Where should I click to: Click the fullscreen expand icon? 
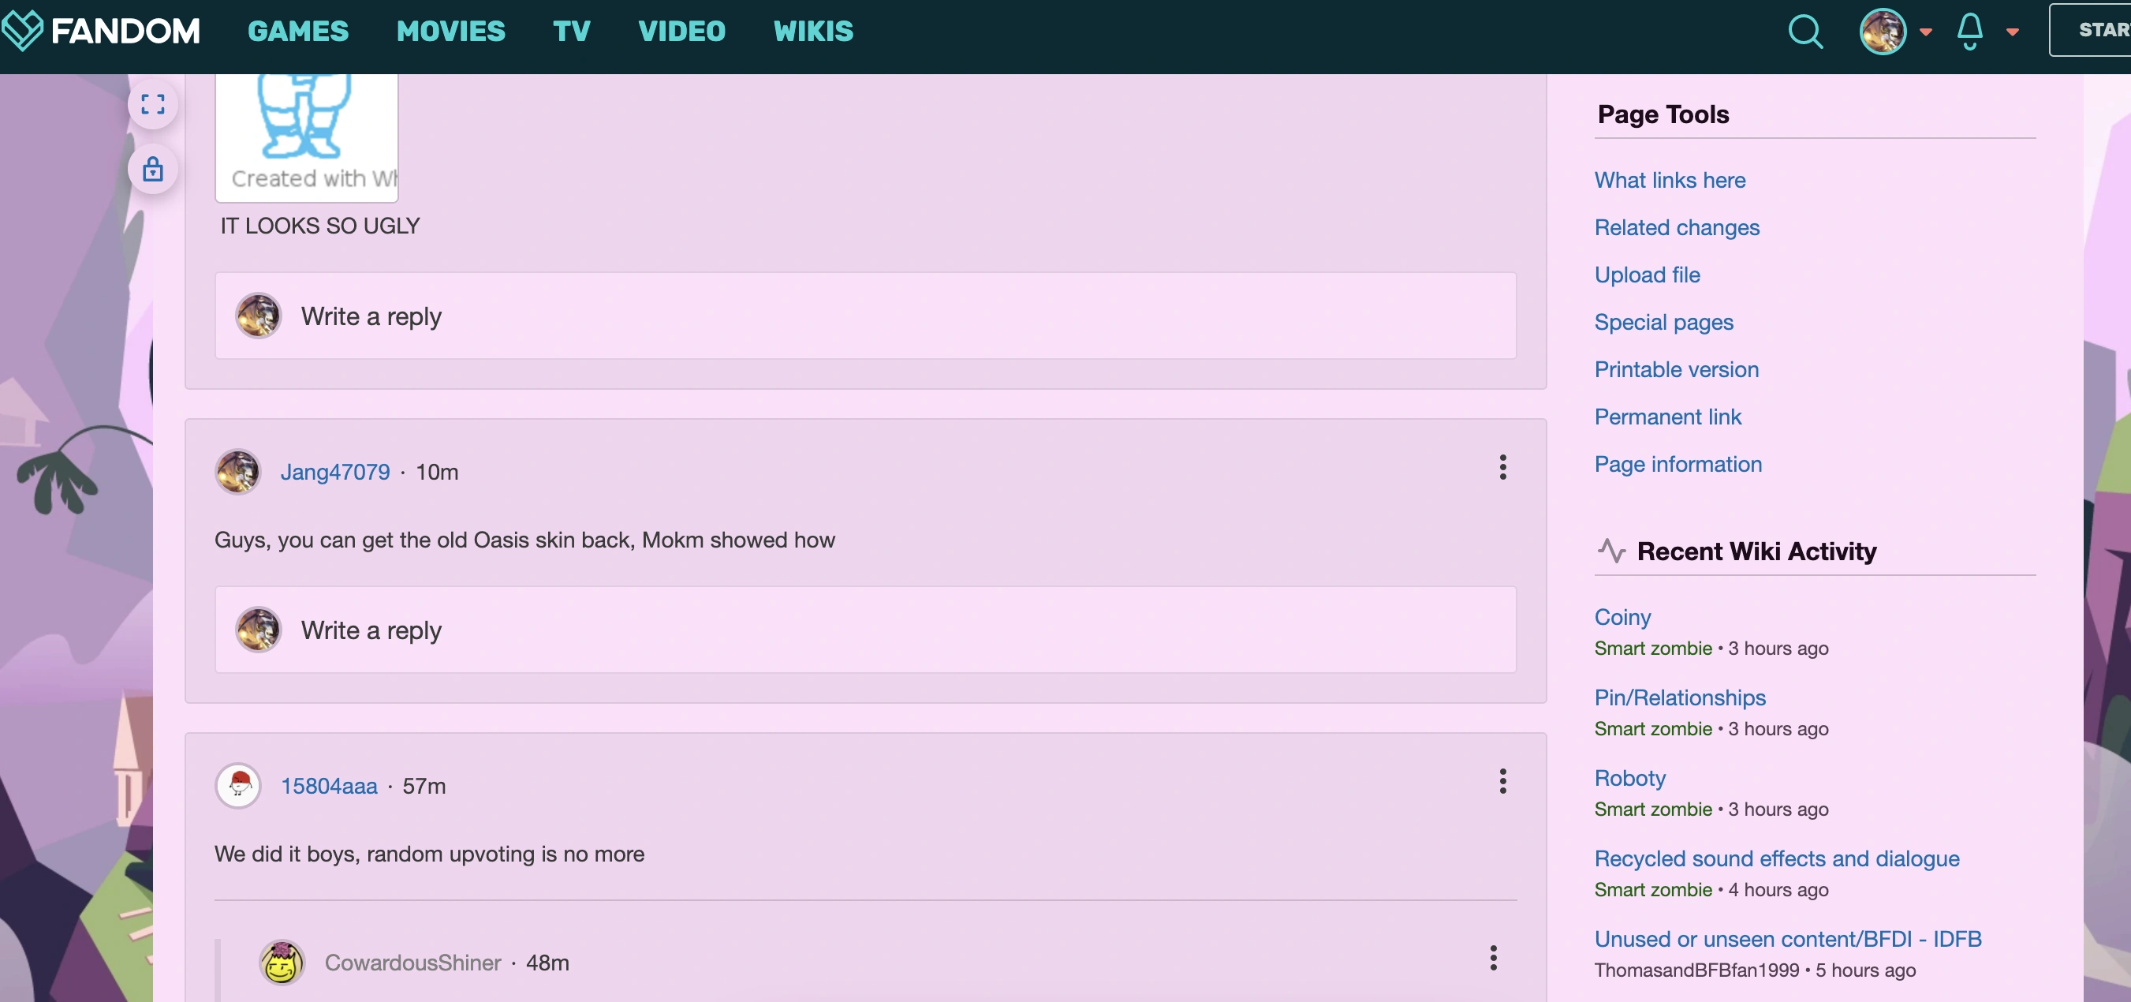click(x=153, y=104)
